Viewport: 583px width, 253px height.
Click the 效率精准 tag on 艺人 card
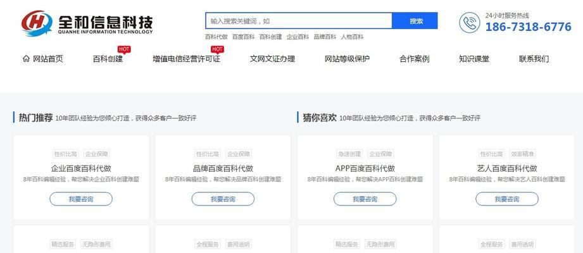tap(522, 154)
